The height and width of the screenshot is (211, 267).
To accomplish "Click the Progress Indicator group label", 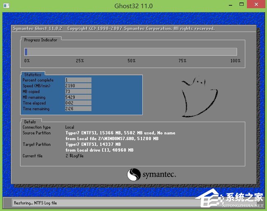I will click(x=41, y=40).
